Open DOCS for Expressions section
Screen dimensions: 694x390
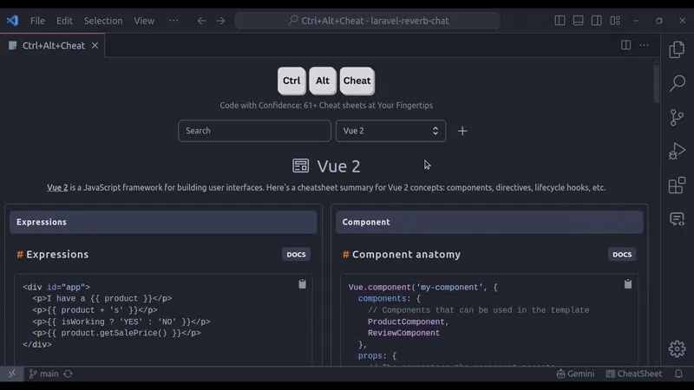pyautogui.click(x=296, y=254)
